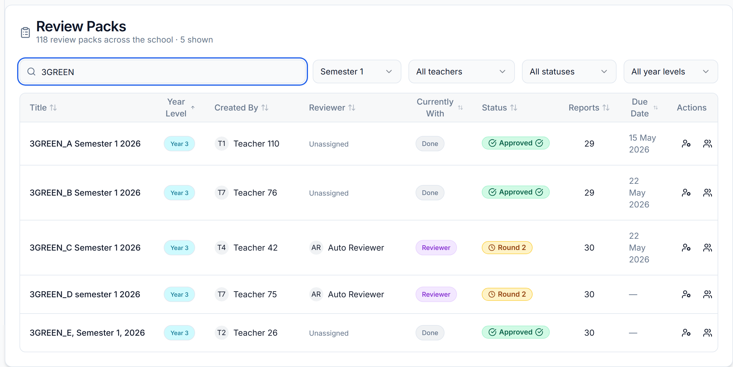This screenshot has width=733, height=367.
Task: Sort table by Created By column
Action: (241, 108)
